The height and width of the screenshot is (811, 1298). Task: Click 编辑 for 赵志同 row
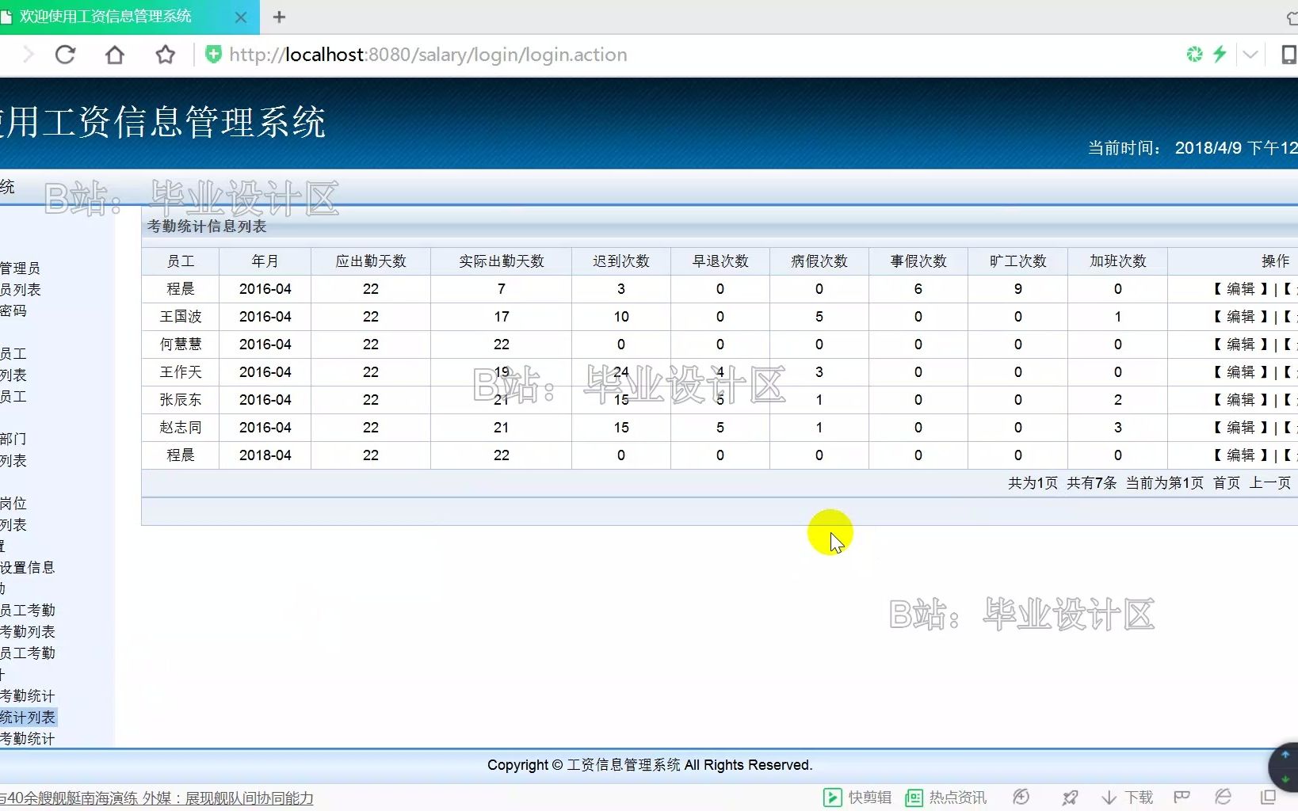(x=1241, y=428)
